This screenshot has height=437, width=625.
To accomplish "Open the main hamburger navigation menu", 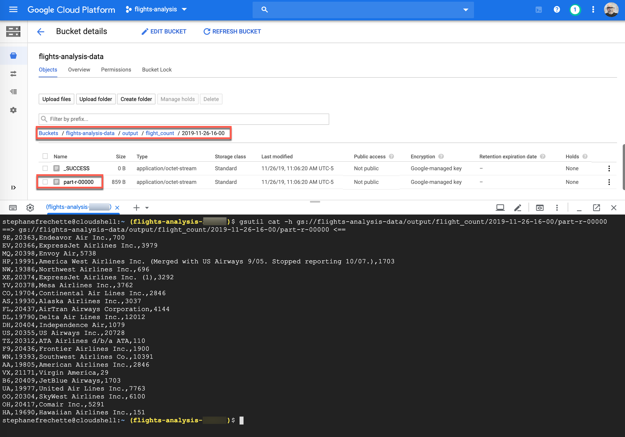I will click(x=13, y=10).
